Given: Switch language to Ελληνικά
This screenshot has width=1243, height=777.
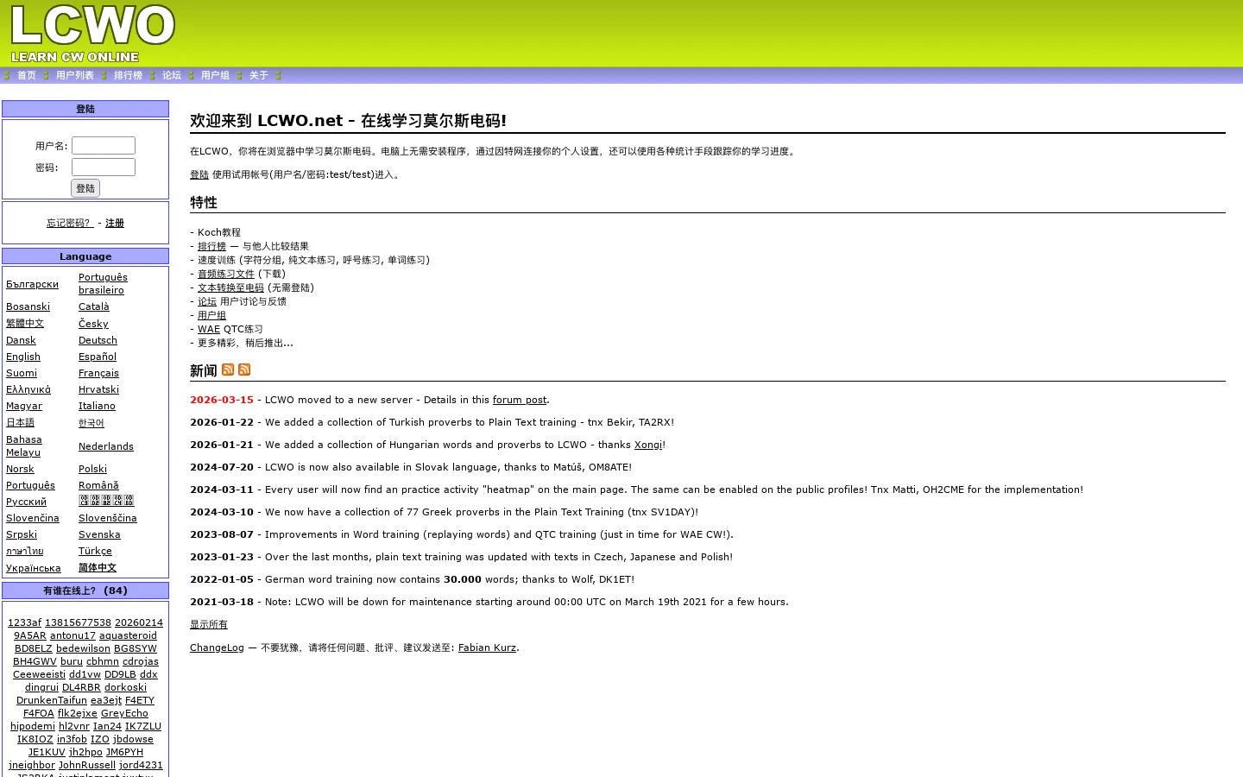Looking at the screenshot, I should point(28,389).
